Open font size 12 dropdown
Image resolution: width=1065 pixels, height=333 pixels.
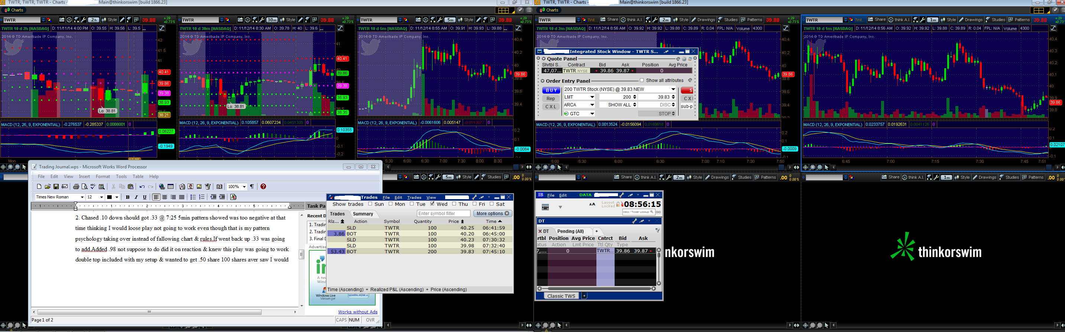(x=102, y=198)
